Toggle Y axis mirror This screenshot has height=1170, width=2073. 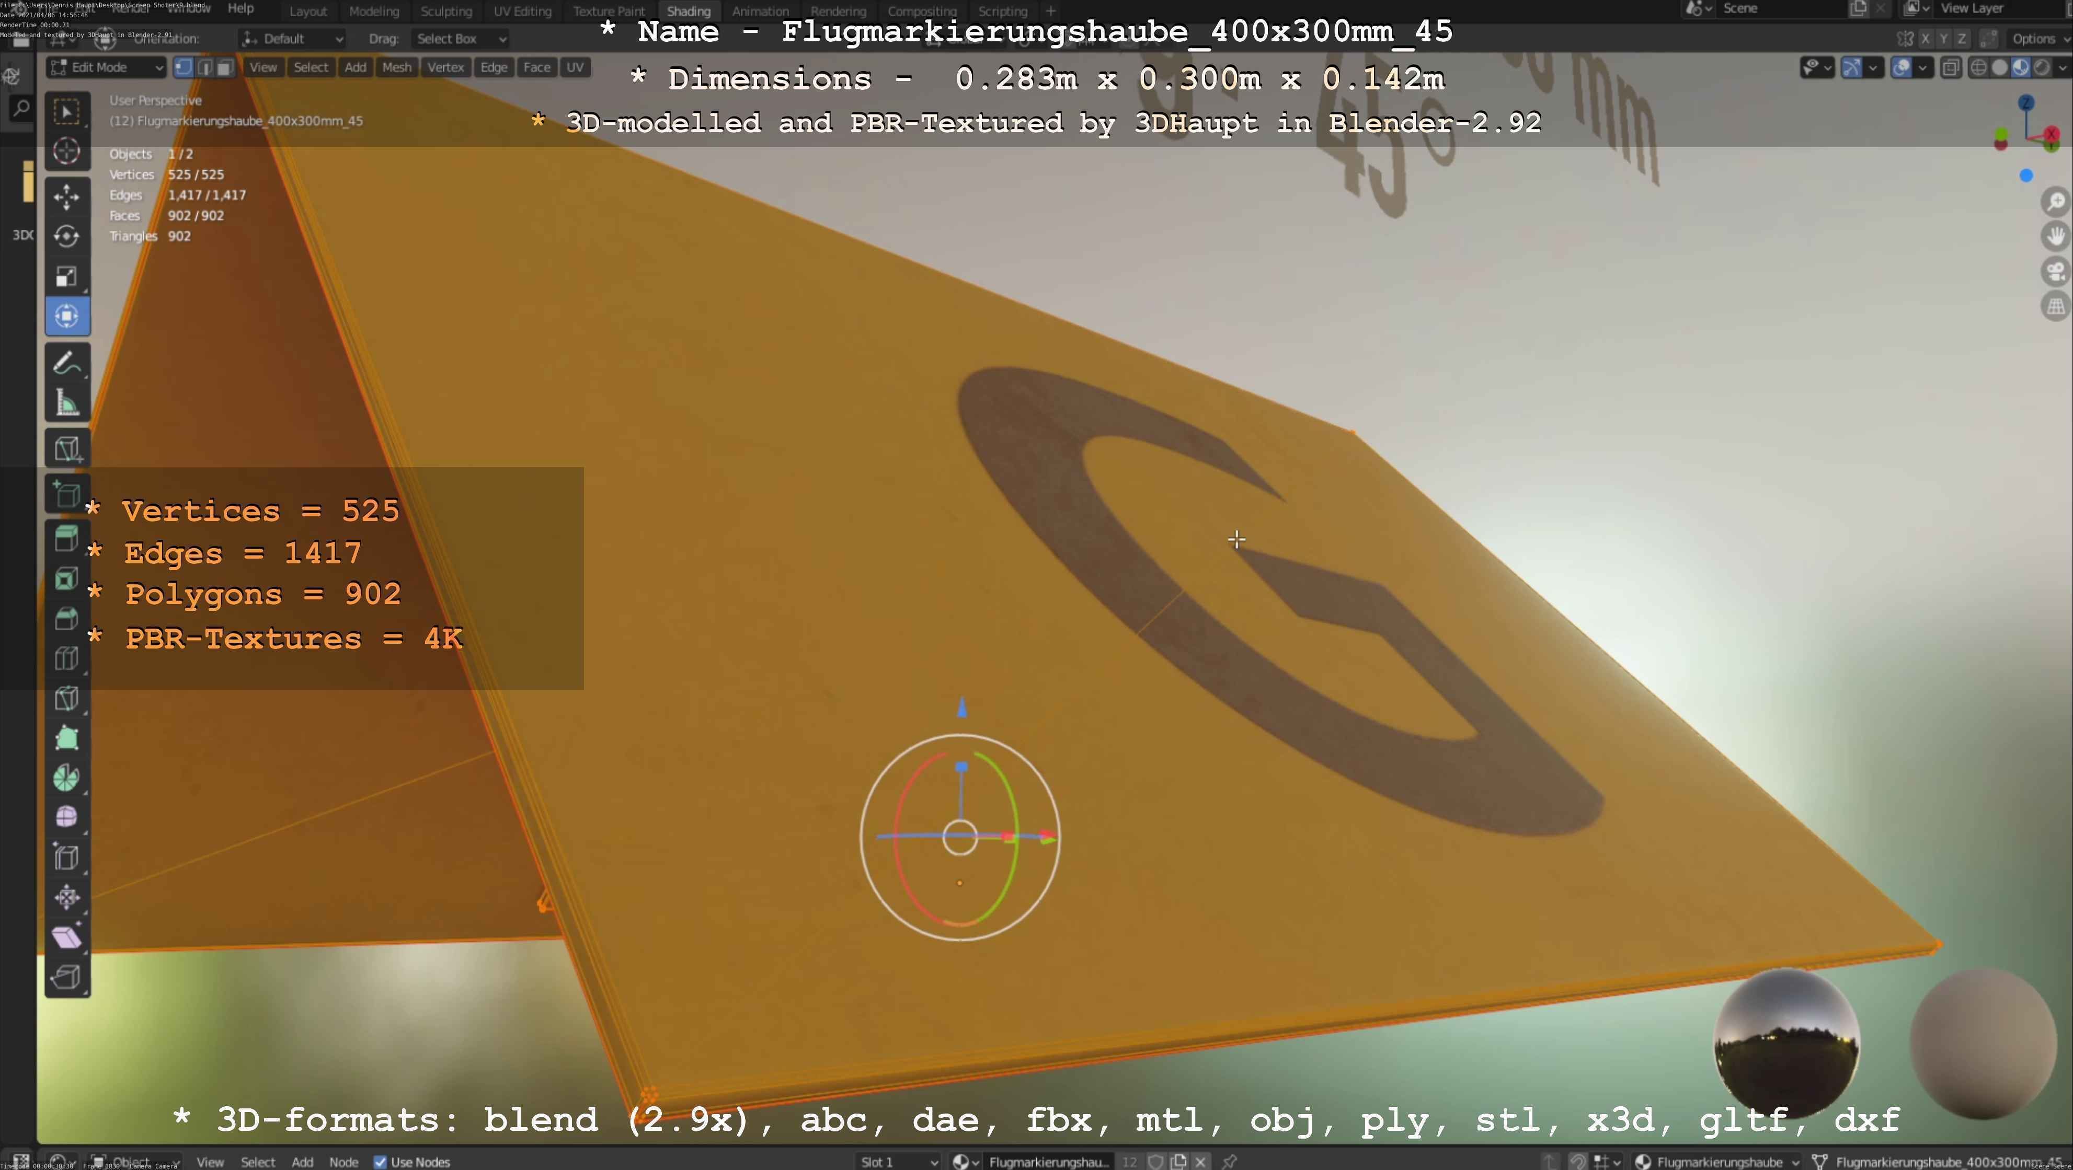point(1943,39)
